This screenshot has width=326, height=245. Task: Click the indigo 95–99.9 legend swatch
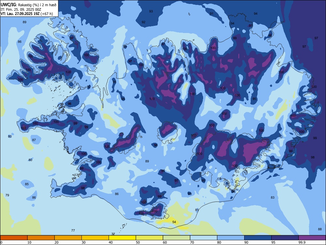click(285, 238)
